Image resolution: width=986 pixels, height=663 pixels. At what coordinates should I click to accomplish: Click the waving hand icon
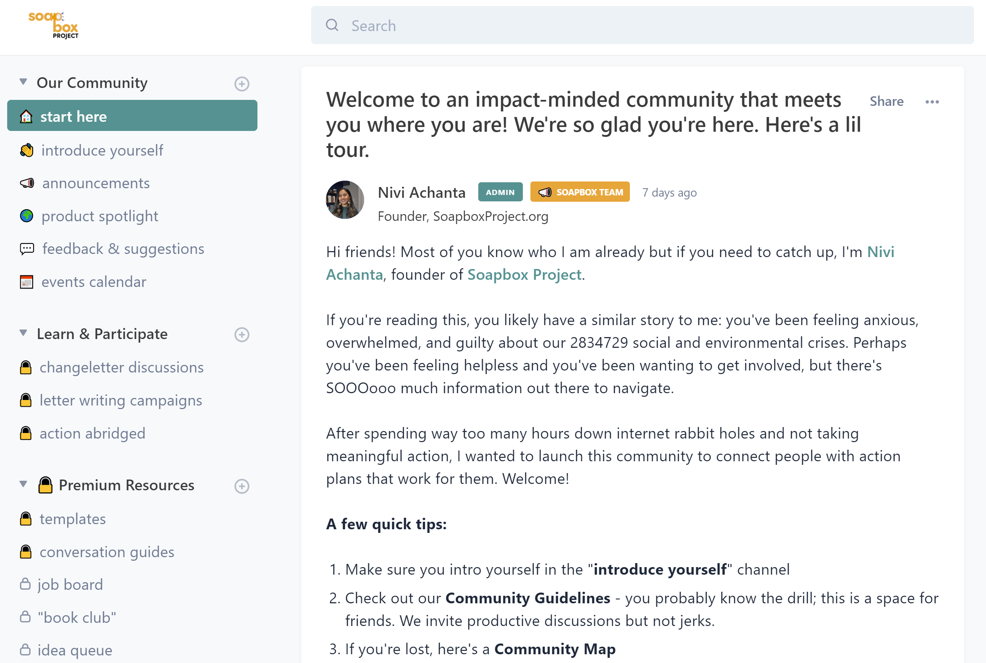click(x=27, y=150)
